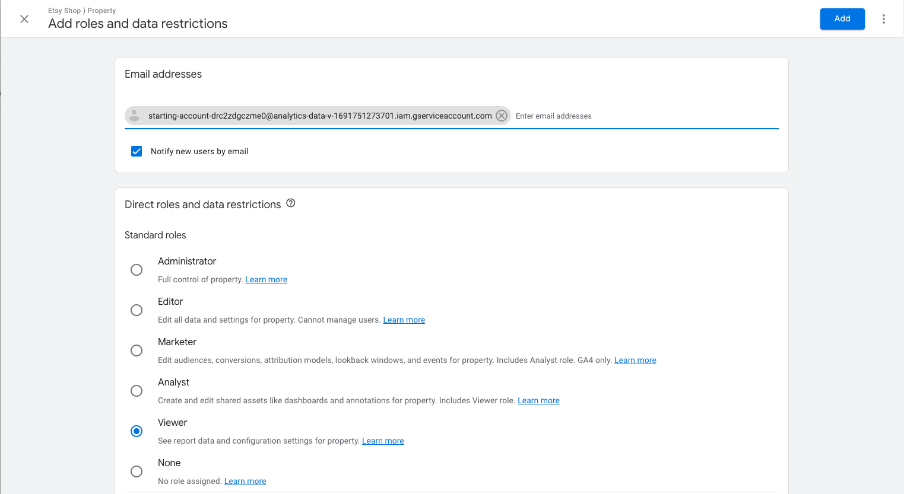Image resolution: width=904 pixels, height=494 pixels.
Task: Select the Editor role
Action: coord(137,310)
